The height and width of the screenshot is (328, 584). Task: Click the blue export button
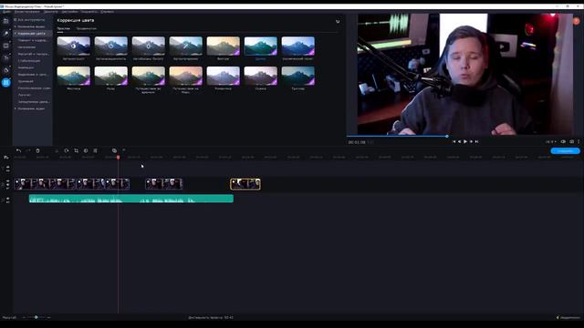(565, 150)
